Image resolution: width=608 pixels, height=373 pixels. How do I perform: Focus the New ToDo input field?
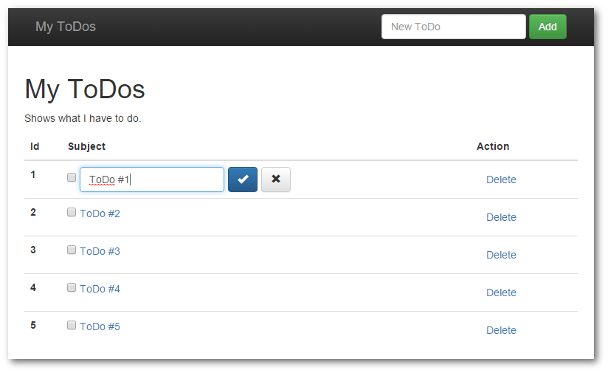pyautogui.click(x=453, y=27)
